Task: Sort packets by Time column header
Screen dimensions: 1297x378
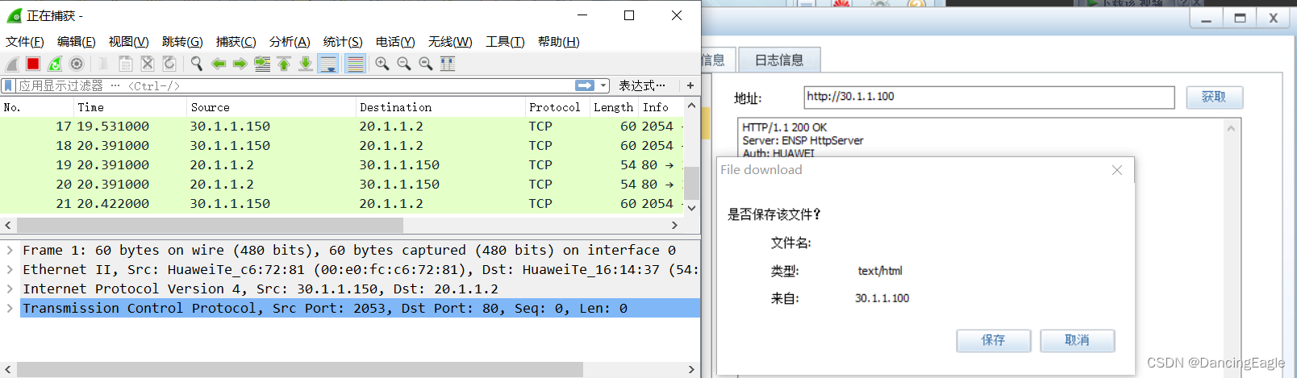Action: [x=130, y=107]
